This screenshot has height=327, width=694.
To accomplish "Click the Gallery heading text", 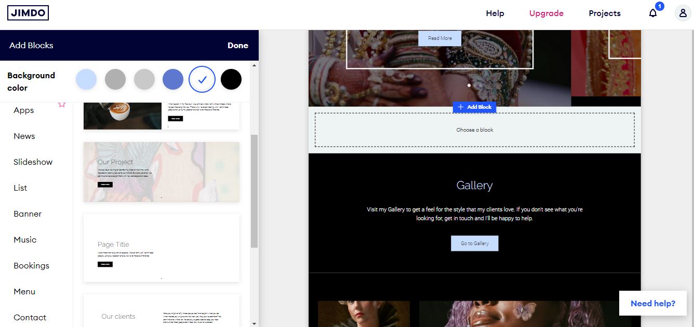I will (475, 186).
